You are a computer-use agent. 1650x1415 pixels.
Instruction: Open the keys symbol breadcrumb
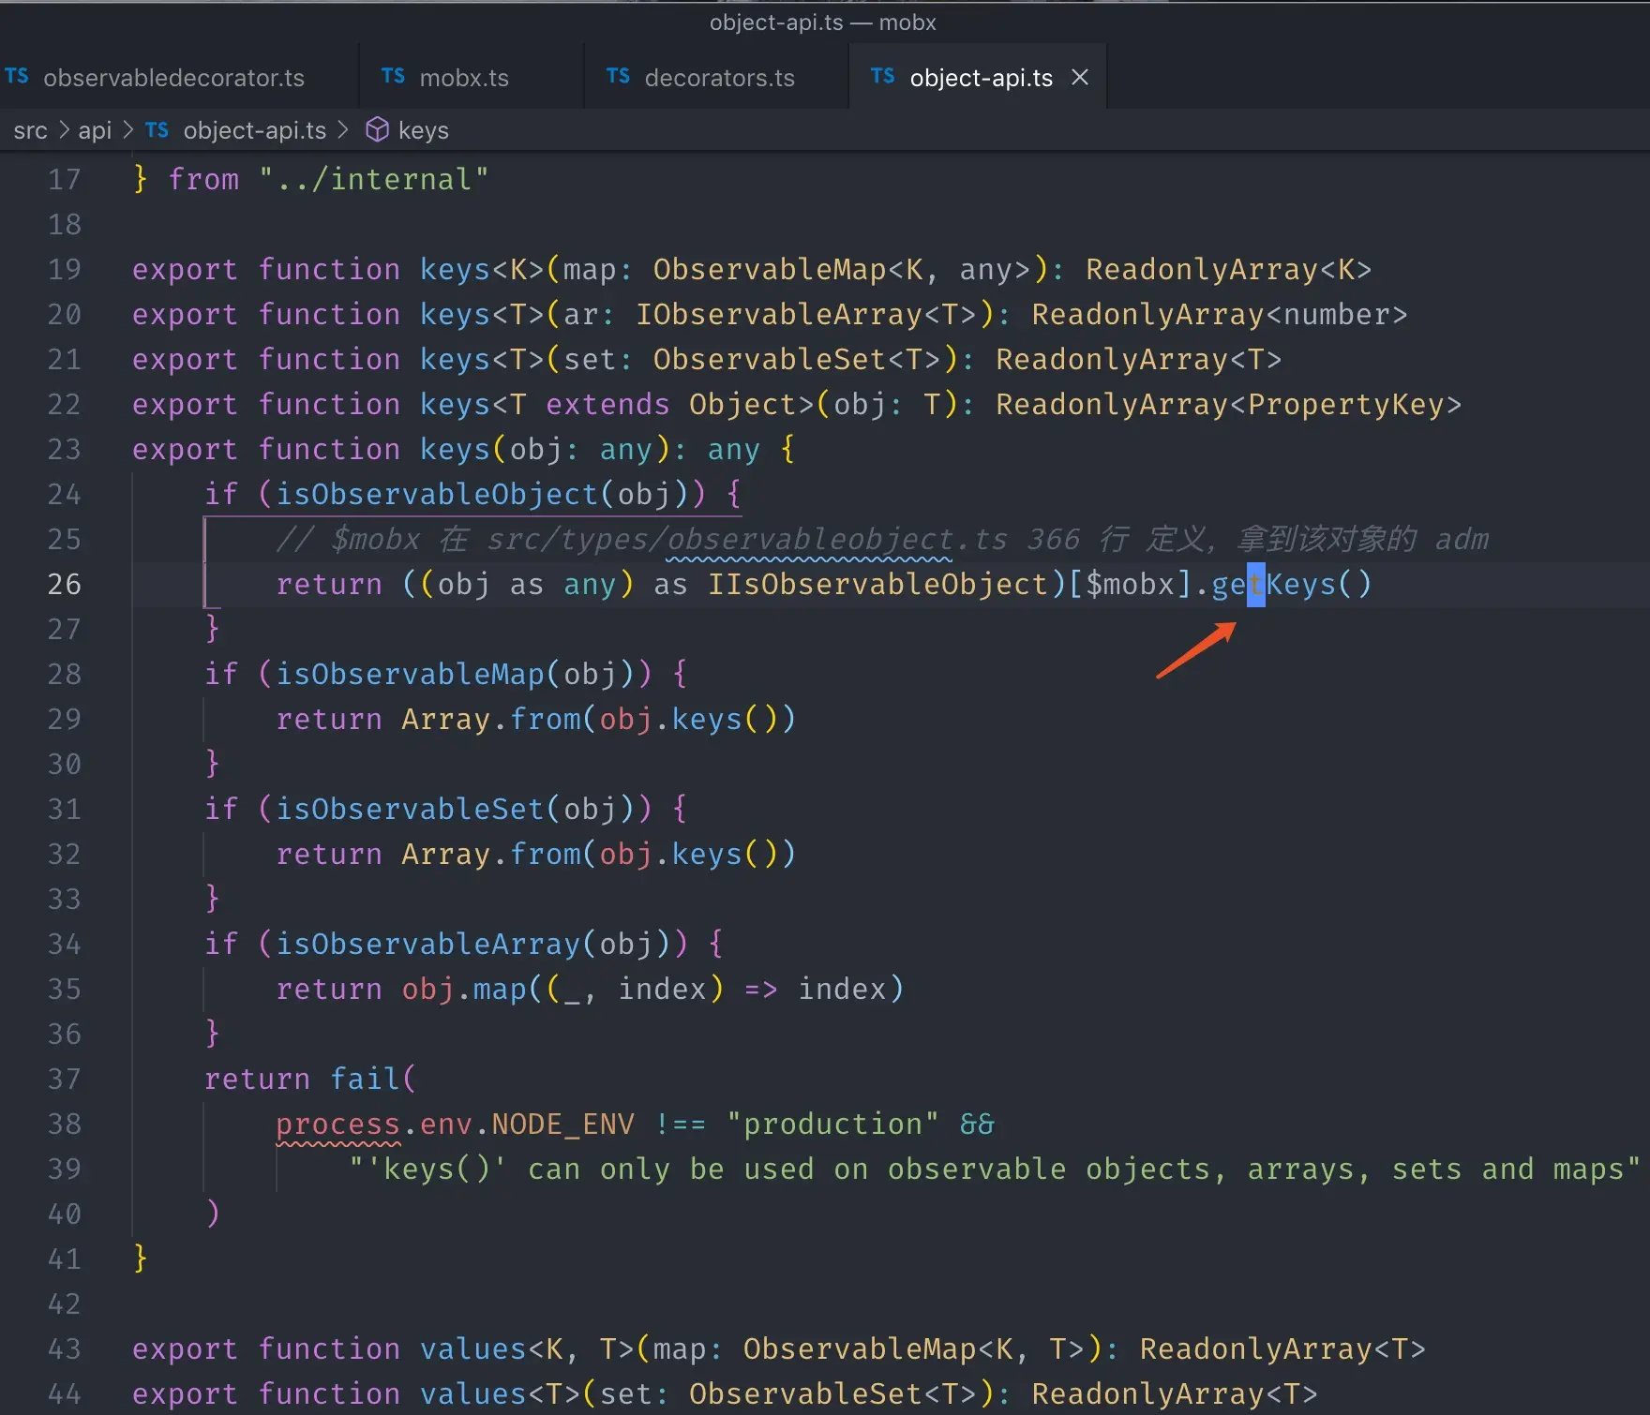pos(423,130)
